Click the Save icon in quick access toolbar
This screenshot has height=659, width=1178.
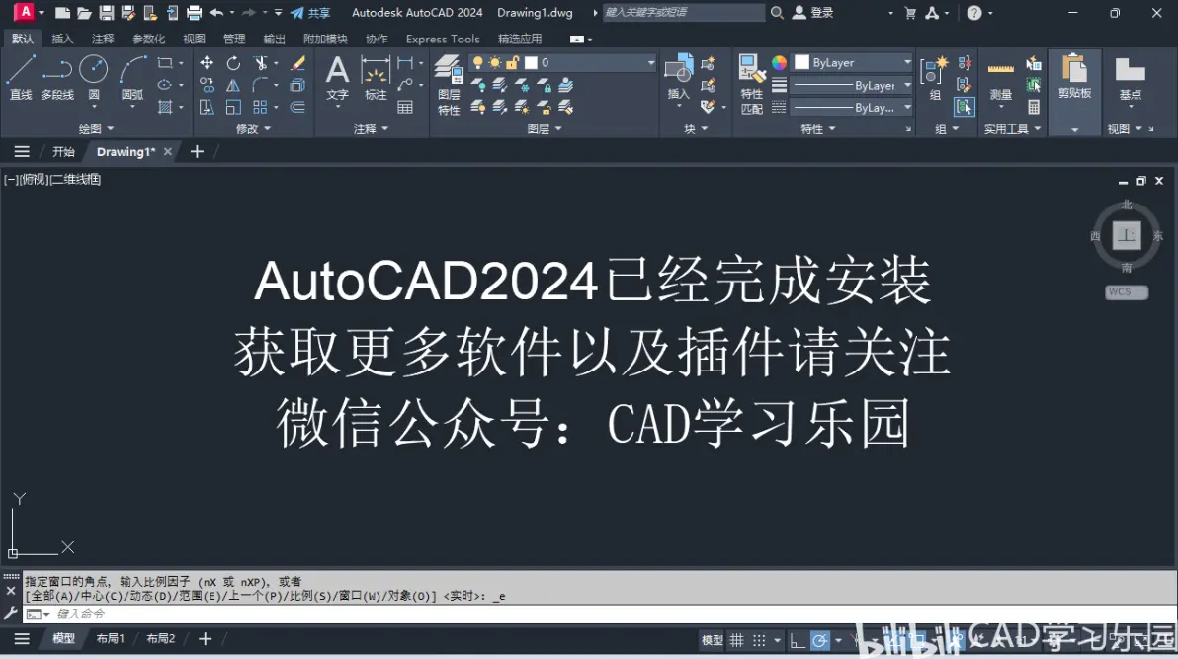coord(107,13)
